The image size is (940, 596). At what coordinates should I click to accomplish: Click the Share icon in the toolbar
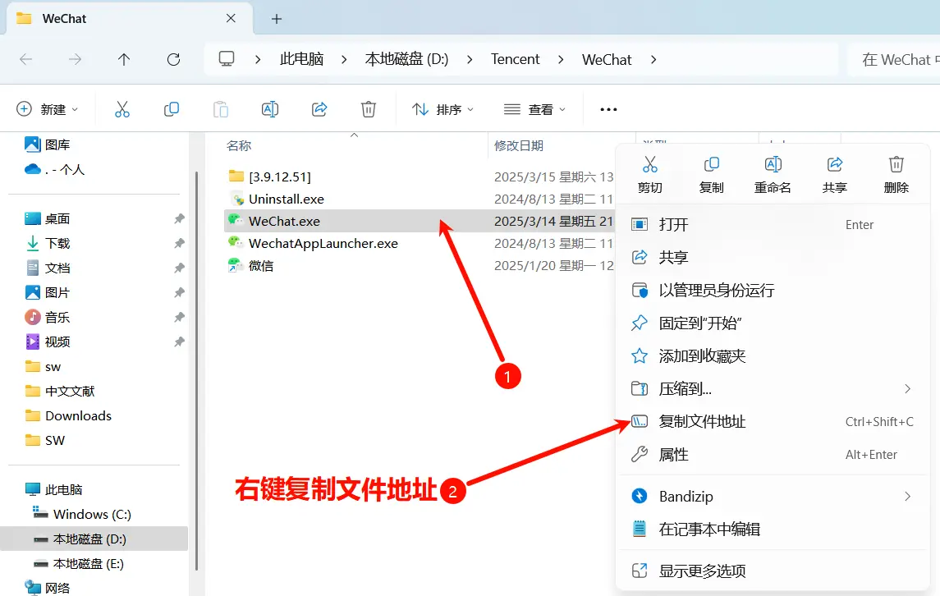click(x=319, y=109)
